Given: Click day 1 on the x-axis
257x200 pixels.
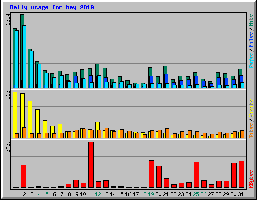Looking at the screenshot, I should [17, 194].
